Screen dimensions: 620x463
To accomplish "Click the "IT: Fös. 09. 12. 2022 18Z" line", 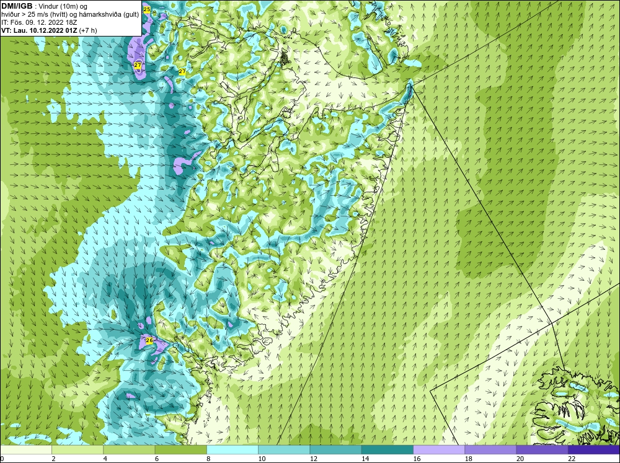I will tap(39, 22).
